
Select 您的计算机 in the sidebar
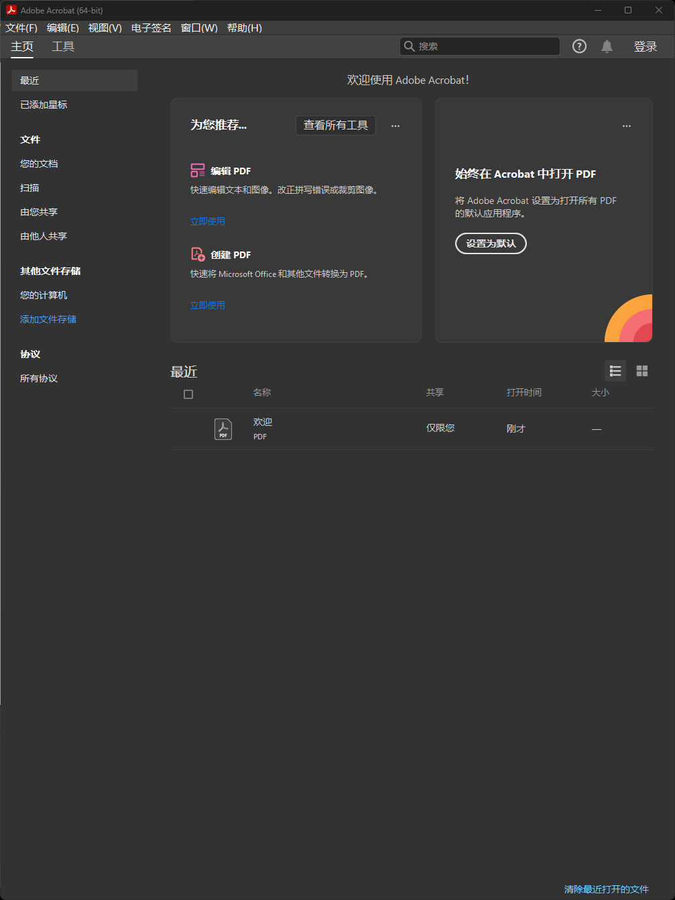(x=44, y=295)
